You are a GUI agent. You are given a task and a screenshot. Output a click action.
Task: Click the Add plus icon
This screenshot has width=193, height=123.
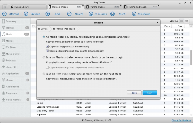[48, 14]
